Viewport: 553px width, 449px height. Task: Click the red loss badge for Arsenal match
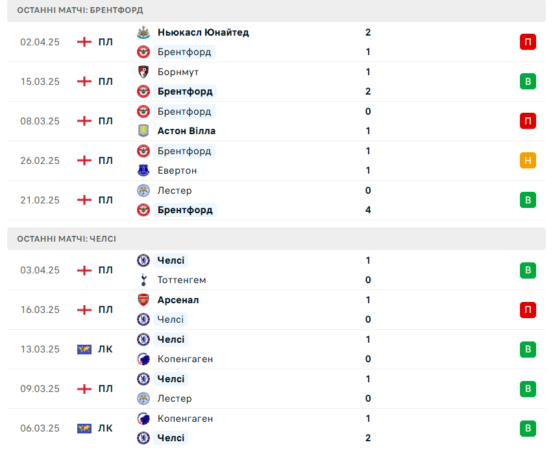528,310
